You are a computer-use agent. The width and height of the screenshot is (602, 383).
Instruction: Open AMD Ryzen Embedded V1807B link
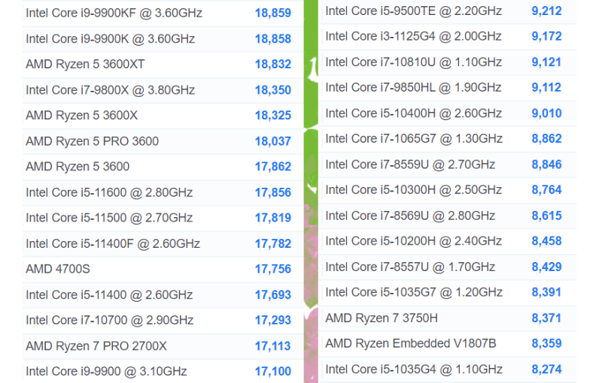pos(411,343)
